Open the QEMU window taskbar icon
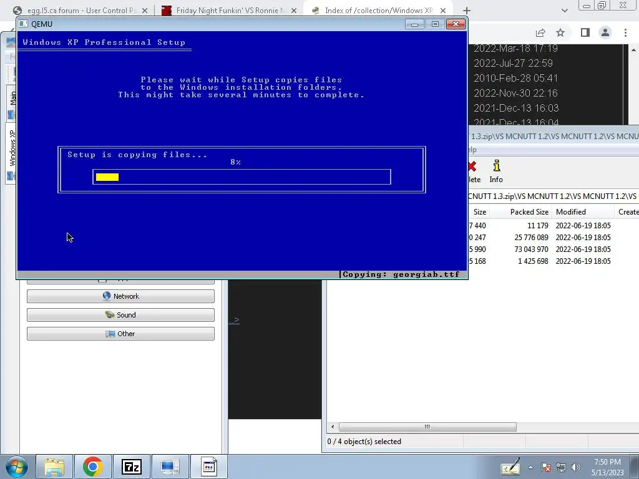The width and height of the screenshot is (639, 479). click(208, 467)
